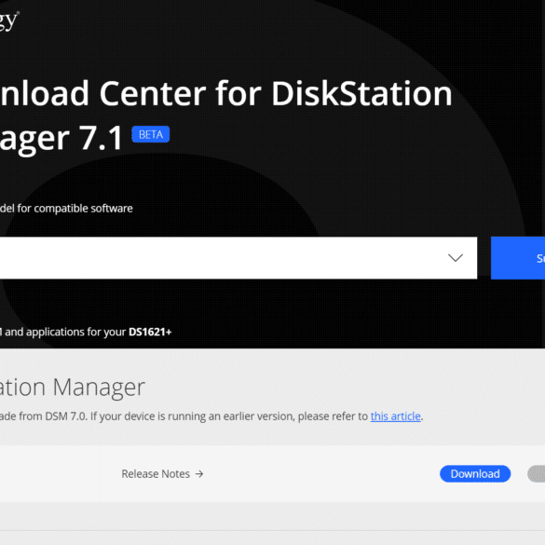Click the Release Notes arrow icon
This screenshot has width=545, height=545.
pos(199,474)
